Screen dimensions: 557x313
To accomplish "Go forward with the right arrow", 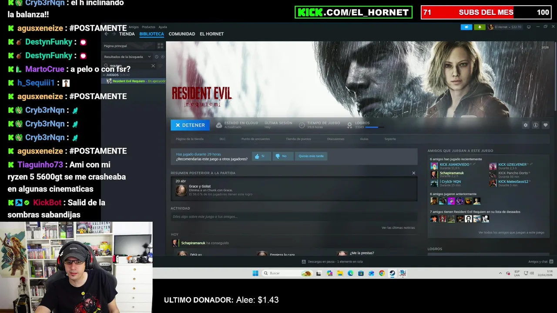I will [x=114, y=34].
